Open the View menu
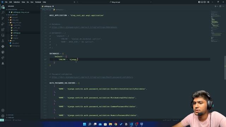This screenshot has width=226, height=127. coord(23,2)
